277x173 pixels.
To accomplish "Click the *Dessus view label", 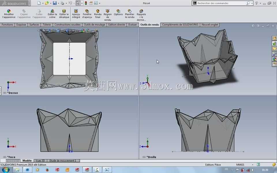I will click(12, 93).
